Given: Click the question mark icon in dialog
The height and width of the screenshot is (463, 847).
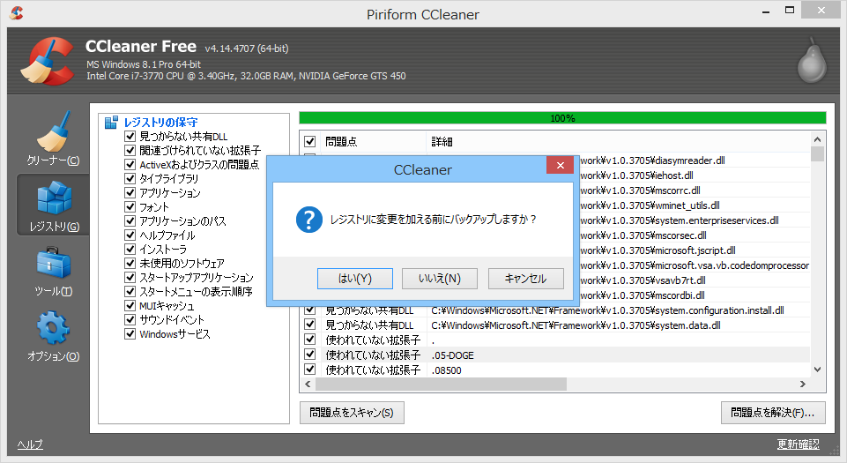Looking at the screenshot, I should coord(309,220).
